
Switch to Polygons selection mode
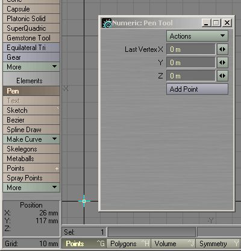coord(128,244)
